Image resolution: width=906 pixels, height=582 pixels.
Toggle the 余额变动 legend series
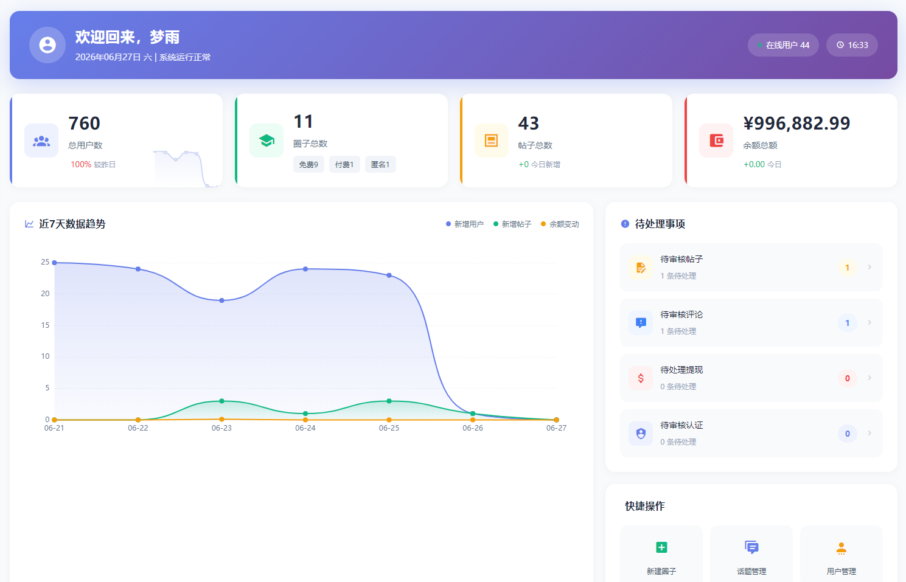[x=560, y=224]
